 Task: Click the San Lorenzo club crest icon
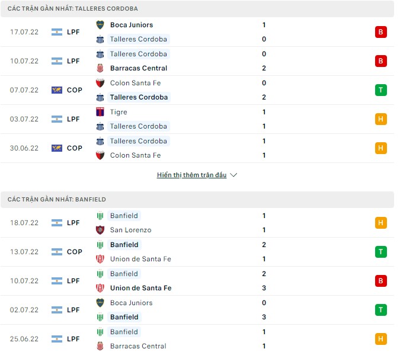coord(100,230)
